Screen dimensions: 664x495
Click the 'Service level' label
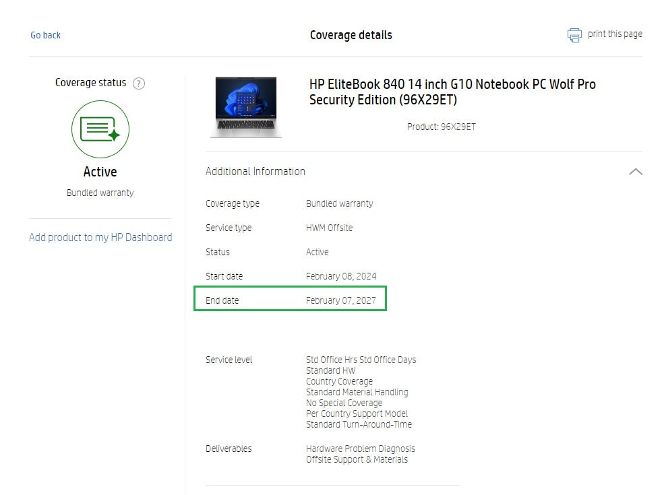tap(229, 360)
